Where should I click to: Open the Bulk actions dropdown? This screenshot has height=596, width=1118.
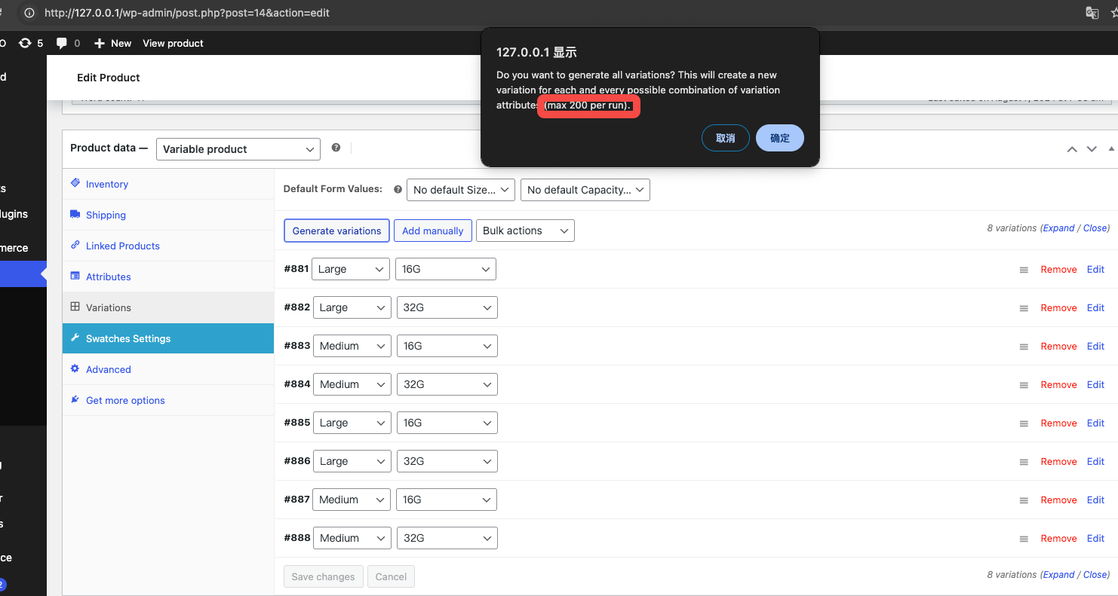click(x=524, y=231)
